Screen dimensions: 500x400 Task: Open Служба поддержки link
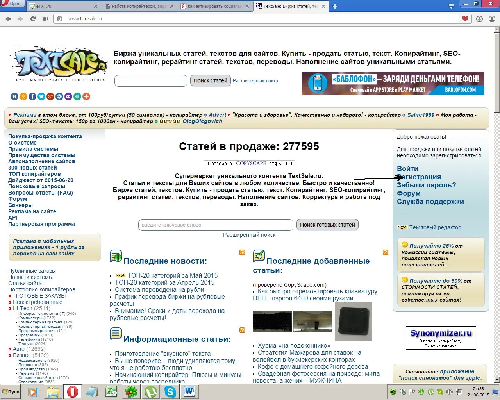click(430, 202)
